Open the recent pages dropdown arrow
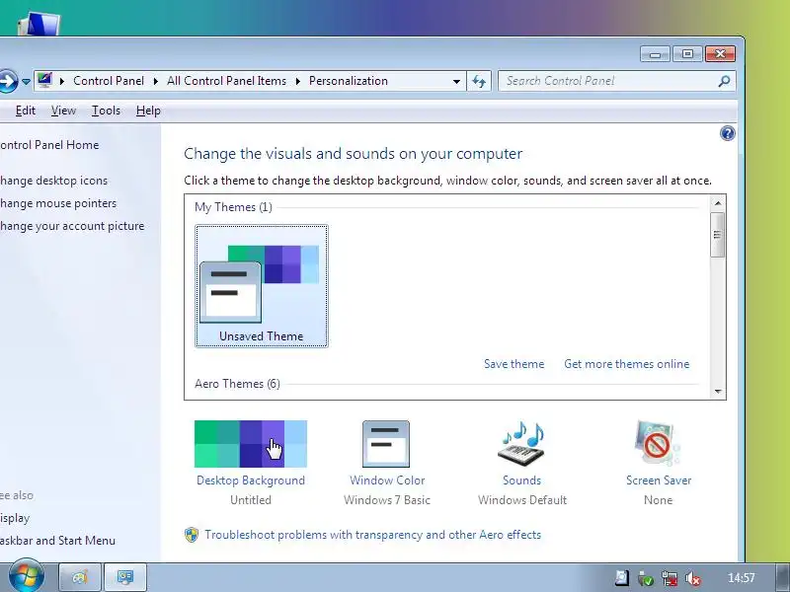The height and width of the screenshot is (592, 790). click(x=26, y=82)
